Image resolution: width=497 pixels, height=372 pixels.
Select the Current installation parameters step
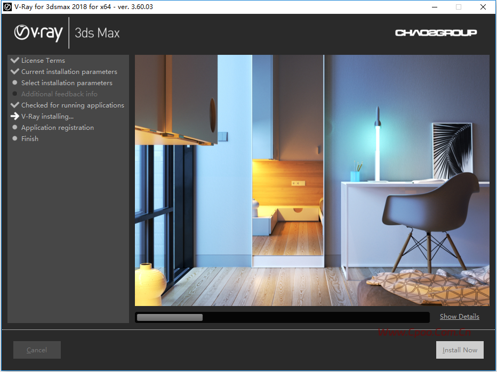tap(69, 72)
